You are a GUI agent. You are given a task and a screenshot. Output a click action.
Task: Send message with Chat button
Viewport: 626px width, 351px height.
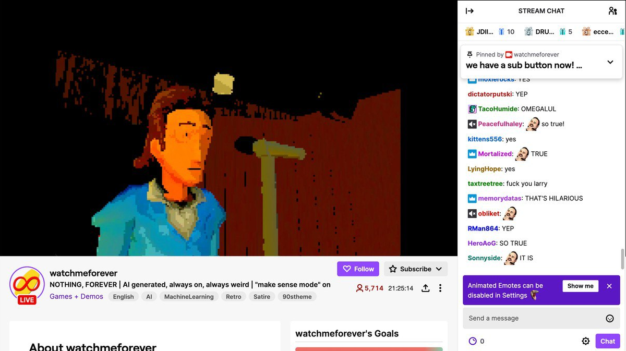tap(608, 341)
